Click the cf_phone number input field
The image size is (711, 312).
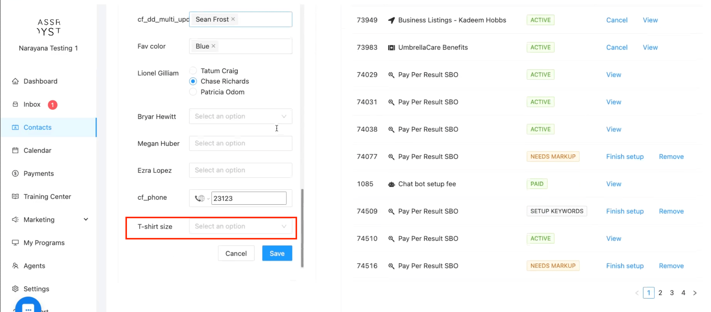point(248,198)
